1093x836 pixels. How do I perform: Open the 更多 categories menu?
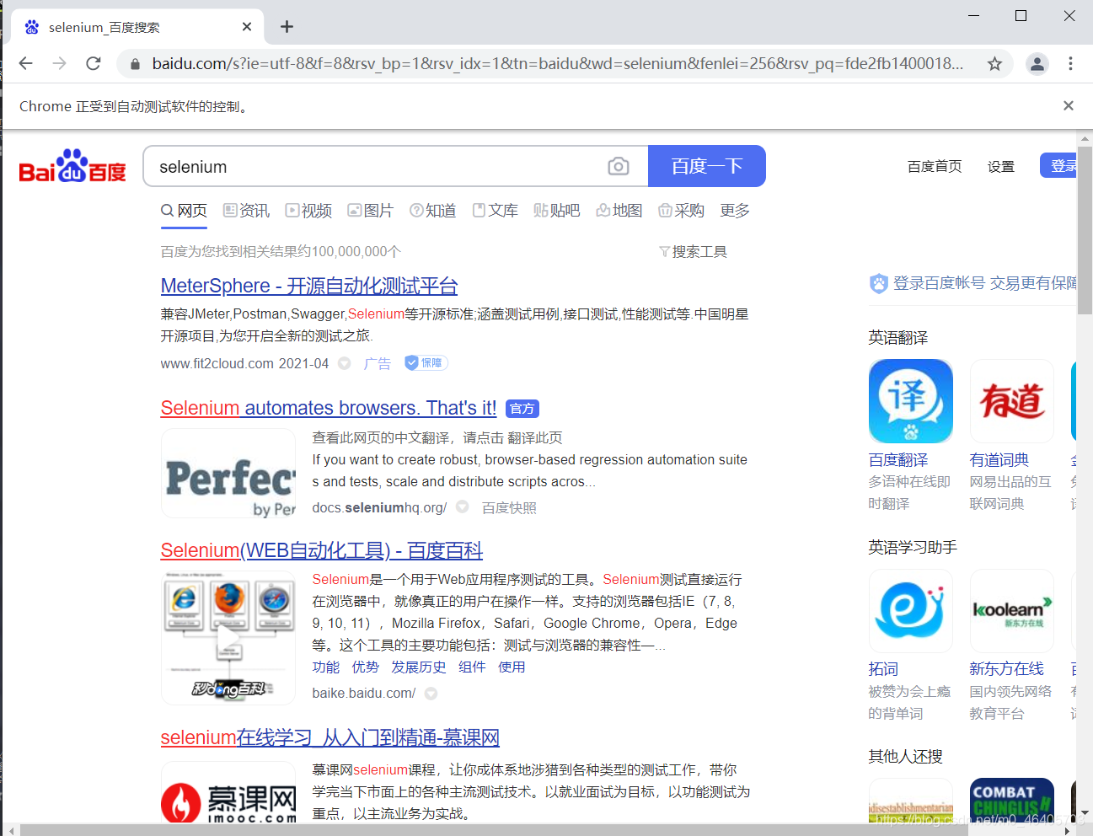(735, 210)
